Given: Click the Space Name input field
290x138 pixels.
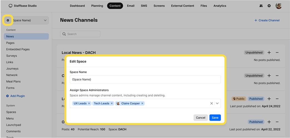Looking at the screenshot, I should click(145, 79).
